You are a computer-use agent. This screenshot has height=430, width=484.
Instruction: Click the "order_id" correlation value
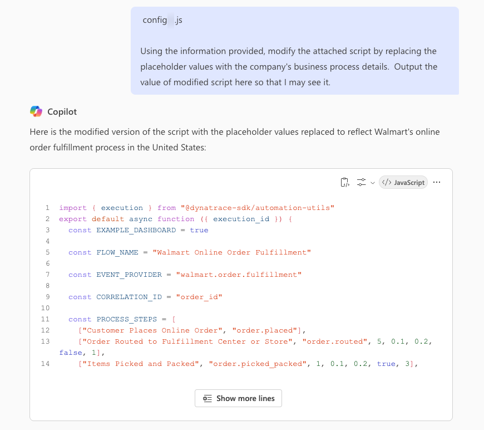point(199,297)
